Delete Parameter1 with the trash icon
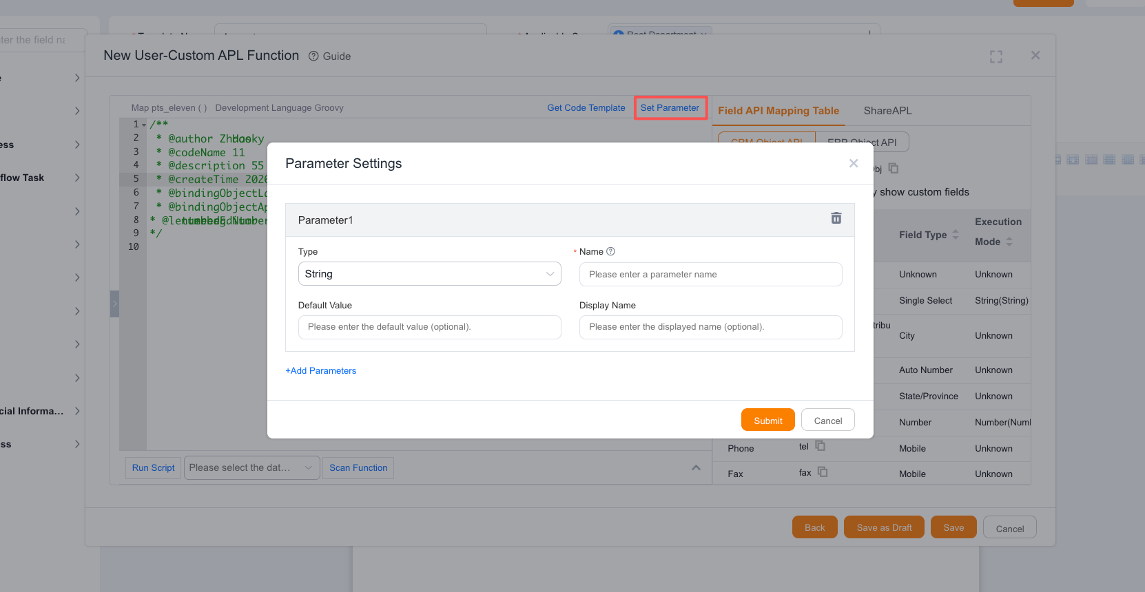The width and height of the screenshot is (1145, 592). [x=836, y=218]
